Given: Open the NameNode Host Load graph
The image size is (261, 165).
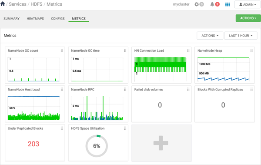Looking at the screenshot, I should point(34,108).
